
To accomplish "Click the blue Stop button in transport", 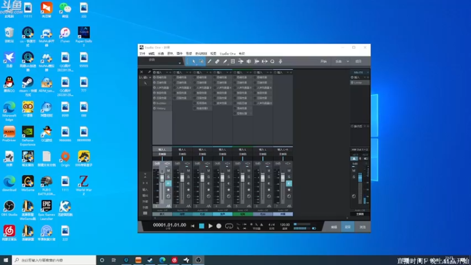I will coord(201,226).
